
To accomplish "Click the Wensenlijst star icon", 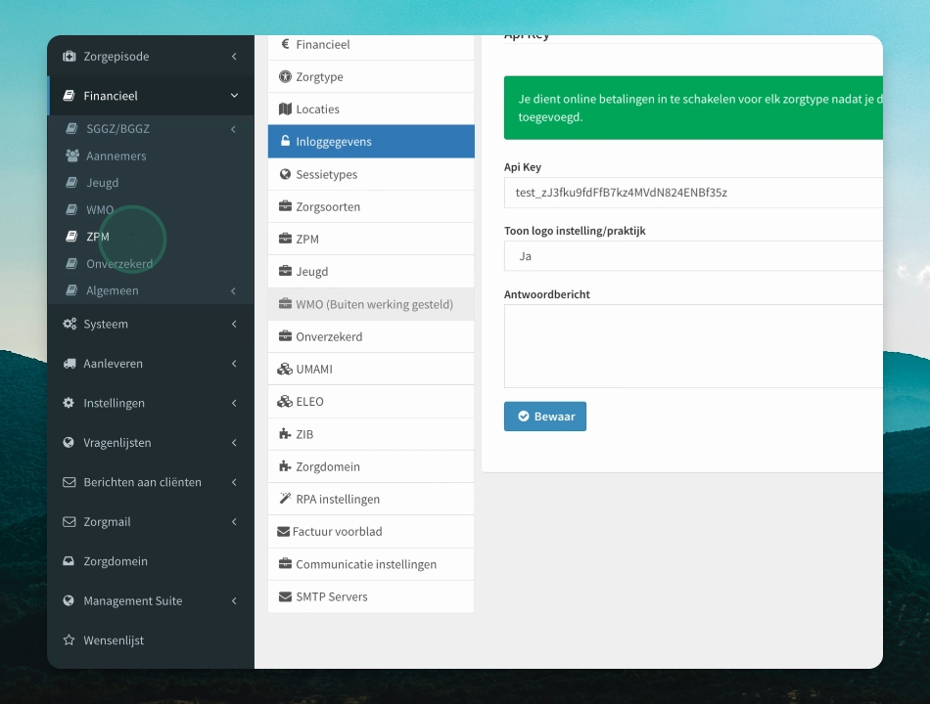I will [69, 640].
